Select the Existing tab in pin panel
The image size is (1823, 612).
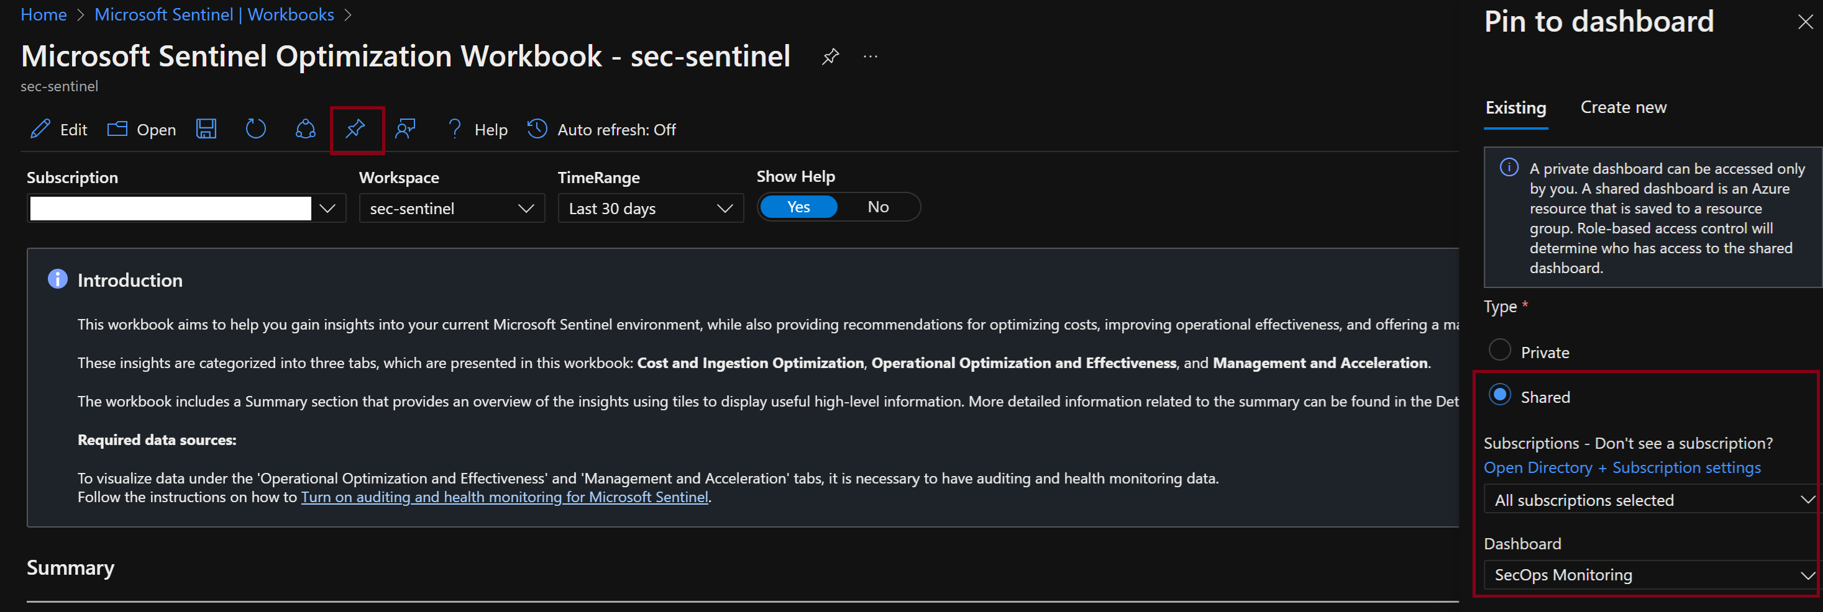point(1515,107)
